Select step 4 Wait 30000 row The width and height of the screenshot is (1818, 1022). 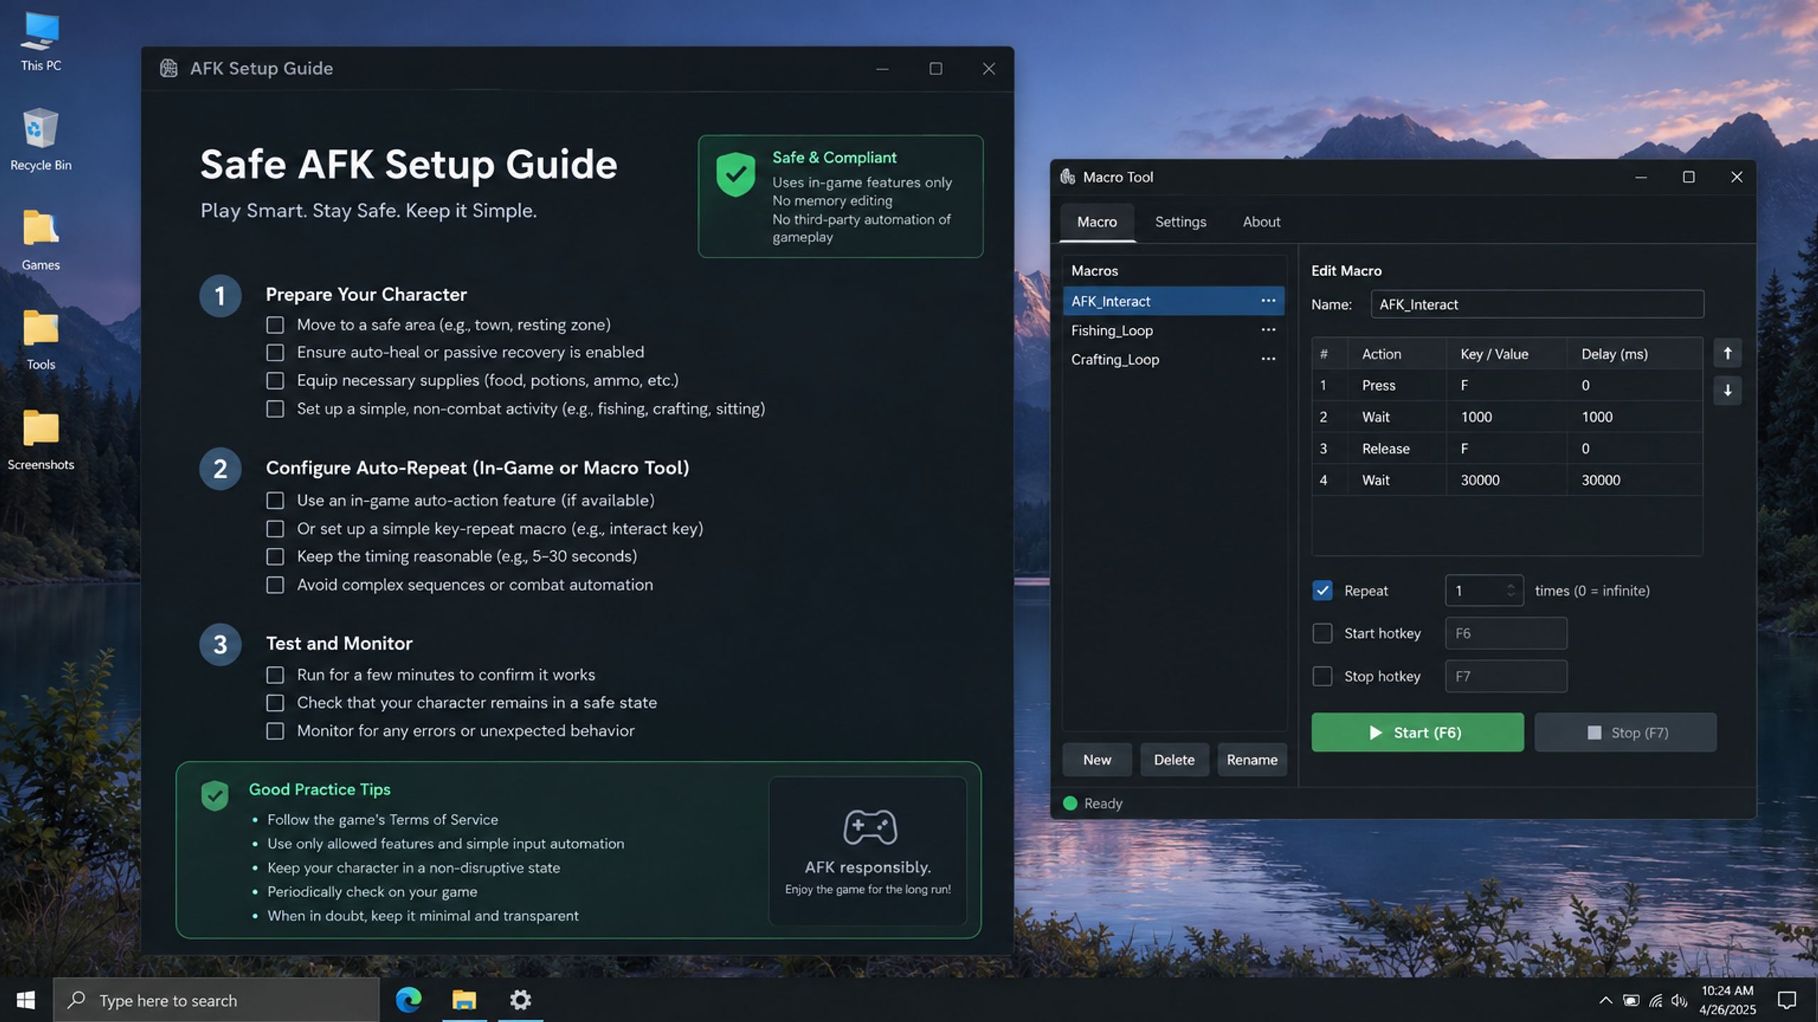tap(1507, 480)
